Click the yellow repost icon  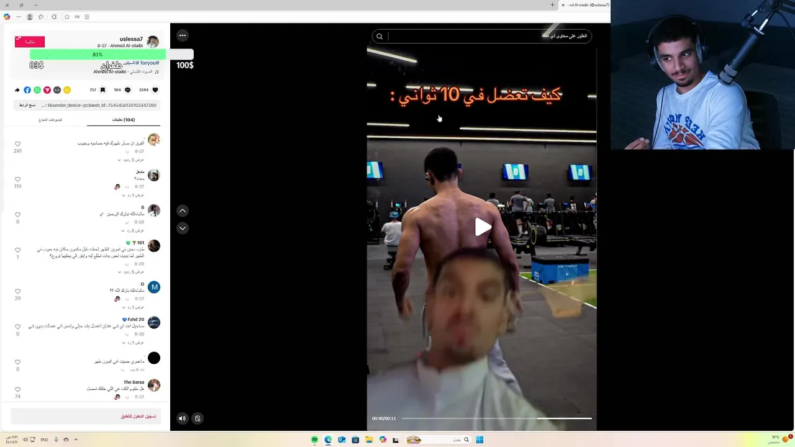point(67,90)
